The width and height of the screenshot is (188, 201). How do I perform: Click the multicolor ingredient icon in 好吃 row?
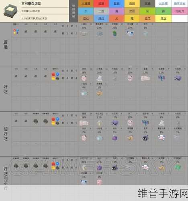point(55,76)
